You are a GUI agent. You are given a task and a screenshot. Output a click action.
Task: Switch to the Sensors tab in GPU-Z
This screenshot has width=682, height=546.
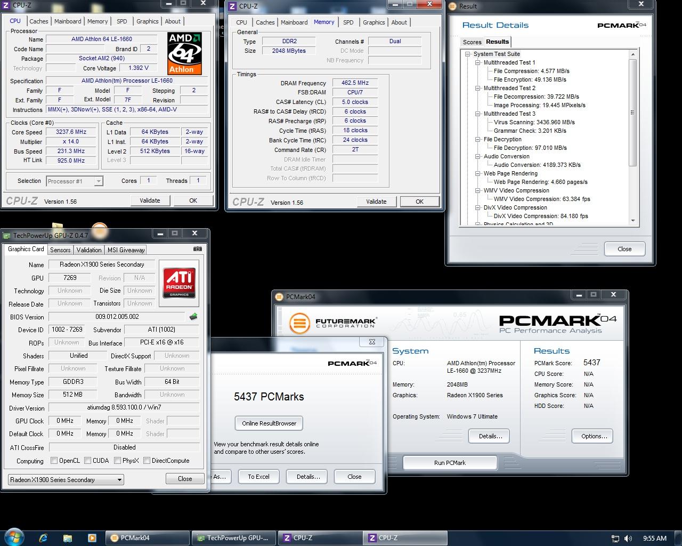(60, 250)
